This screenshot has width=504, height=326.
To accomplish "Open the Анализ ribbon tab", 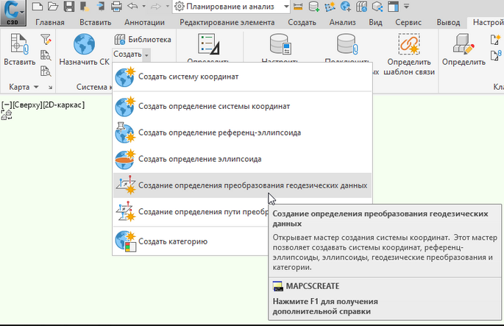I will [x=343, y=23].
